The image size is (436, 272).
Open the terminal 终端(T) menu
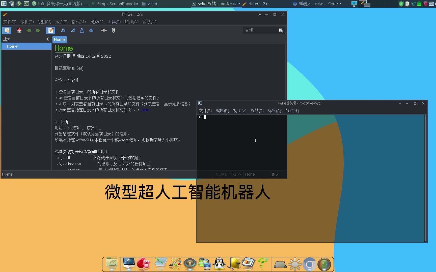257,111
